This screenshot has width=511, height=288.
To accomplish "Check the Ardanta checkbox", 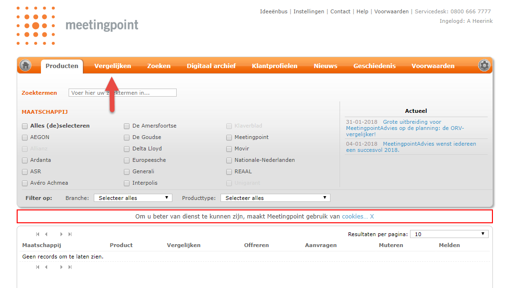I will (x=25, y=160).
